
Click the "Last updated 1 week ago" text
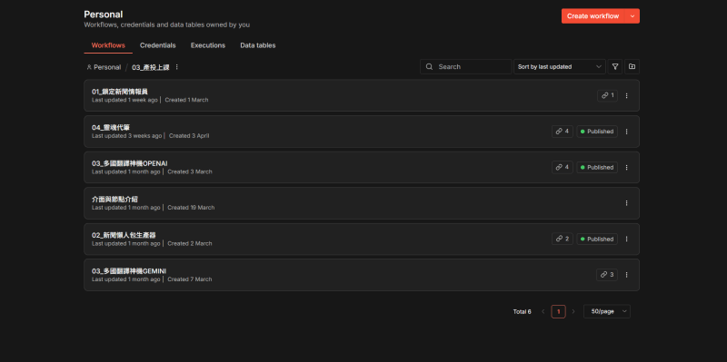pyautogui.click(x=124, y=100)
